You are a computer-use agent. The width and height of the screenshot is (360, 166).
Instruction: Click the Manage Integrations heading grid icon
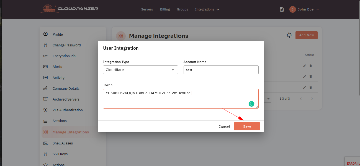click(121, 36)
